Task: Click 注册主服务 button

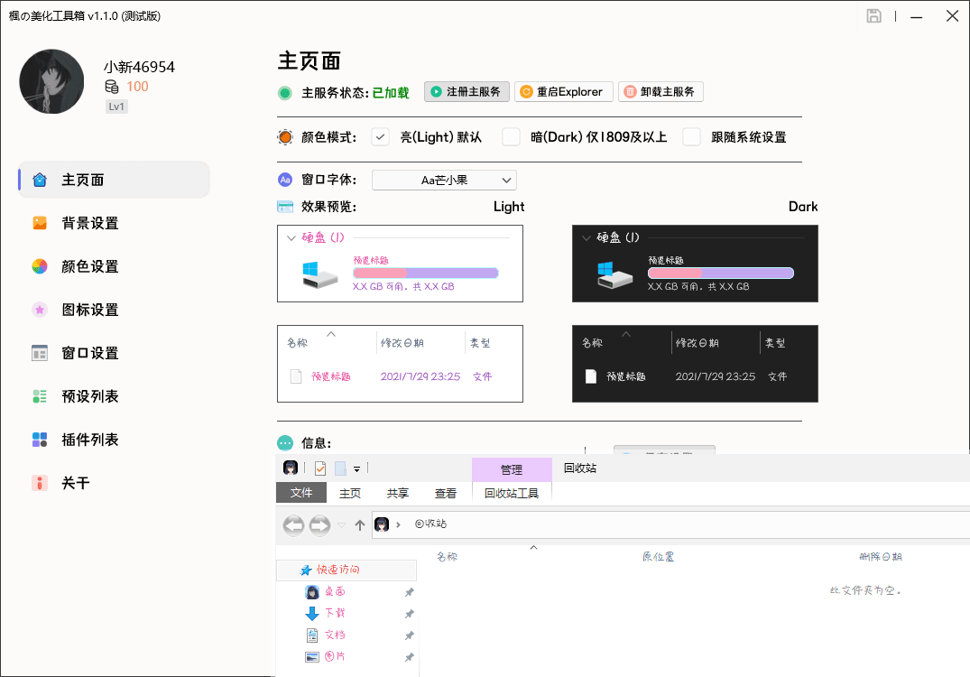Action: click(x=467, y=91)
